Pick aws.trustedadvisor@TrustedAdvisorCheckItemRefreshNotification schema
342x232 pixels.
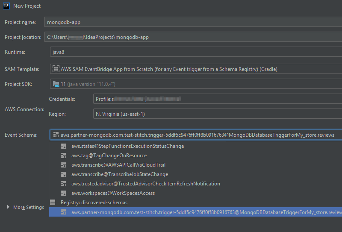click(195, 184)
